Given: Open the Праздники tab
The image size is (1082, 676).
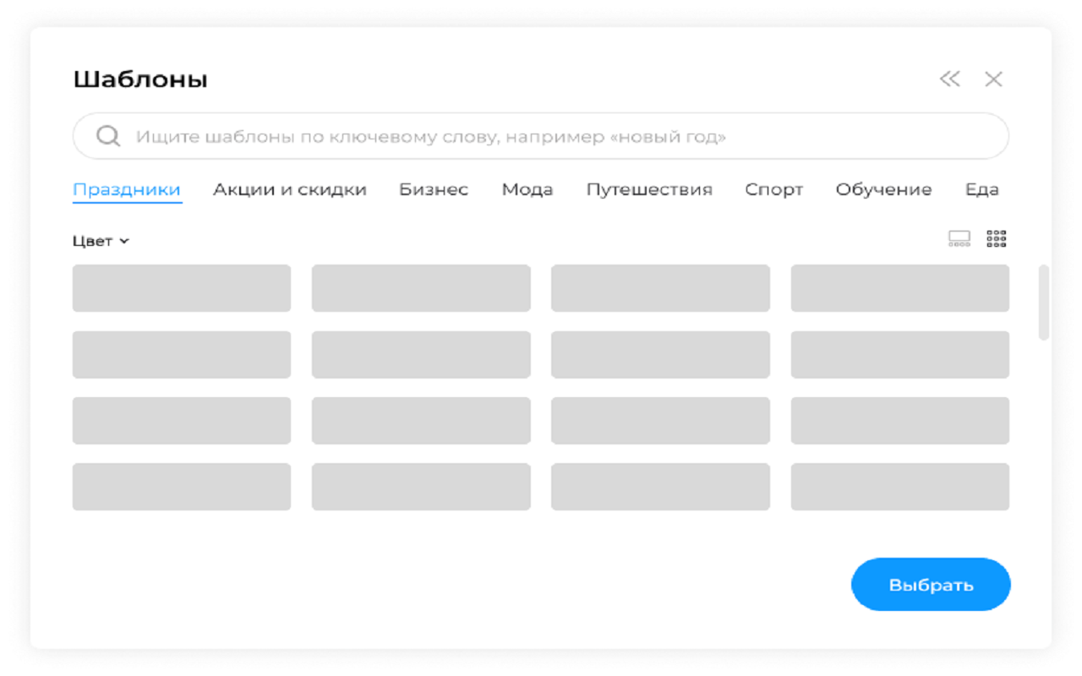Looking at the screenshot, I should click(x=127, y=190).
